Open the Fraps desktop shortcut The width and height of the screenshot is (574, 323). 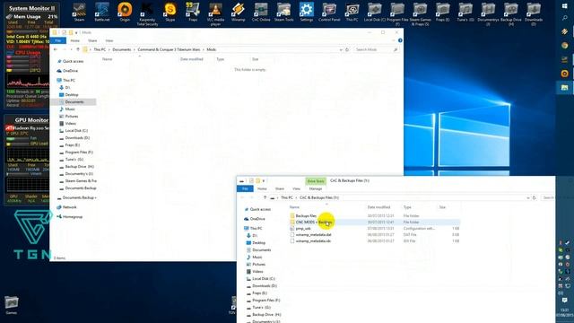193,12
